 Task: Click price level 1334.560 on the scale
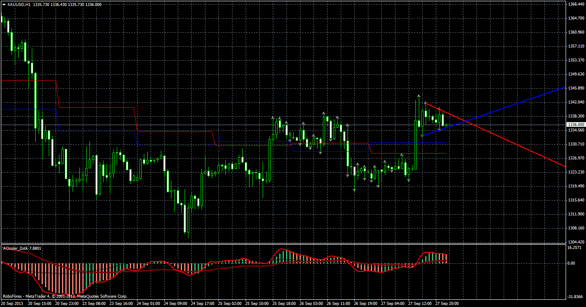click(575, 130)
